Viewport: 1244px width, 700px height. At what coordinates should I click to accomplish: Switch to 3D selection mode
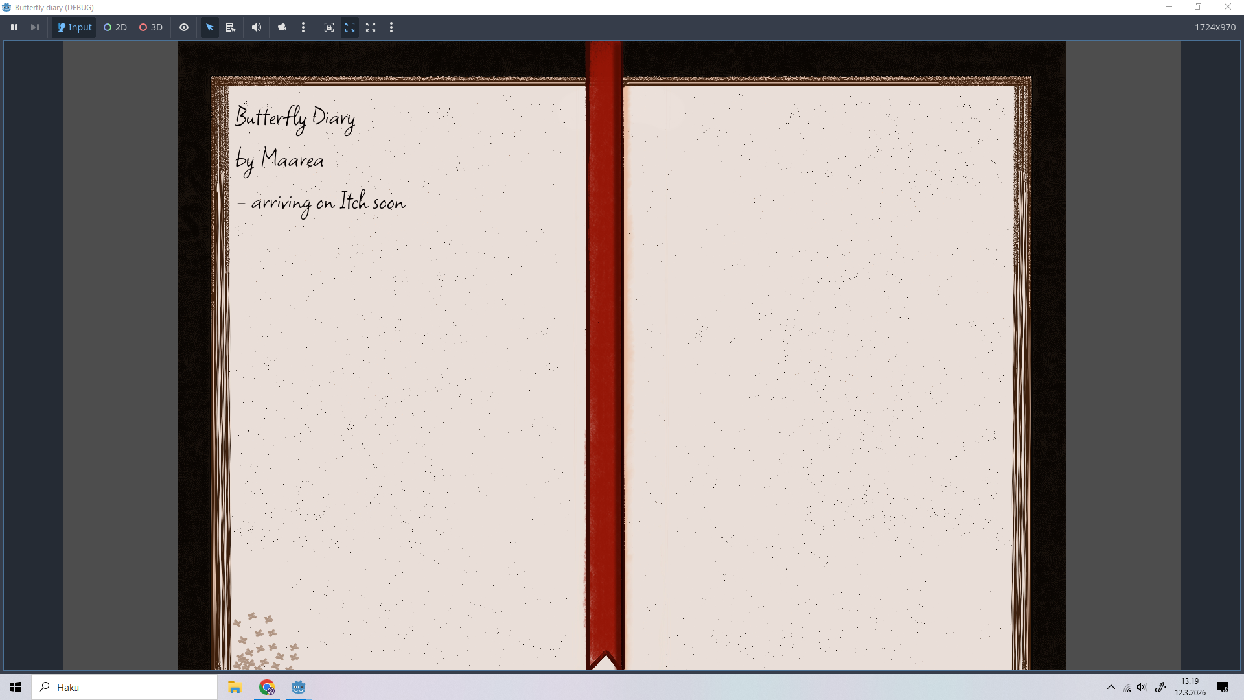tap(151, 27)
